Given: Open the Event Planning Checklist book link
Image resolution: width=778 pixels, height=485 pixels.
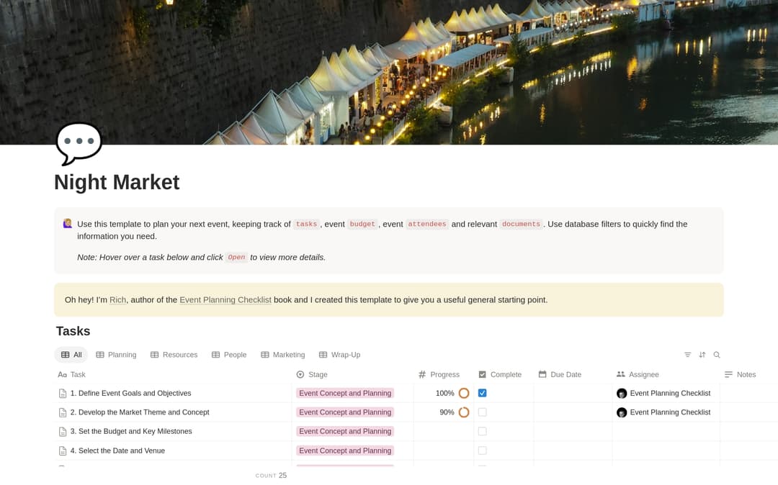Looking at the screenshot, I should (x=225, y=300).
